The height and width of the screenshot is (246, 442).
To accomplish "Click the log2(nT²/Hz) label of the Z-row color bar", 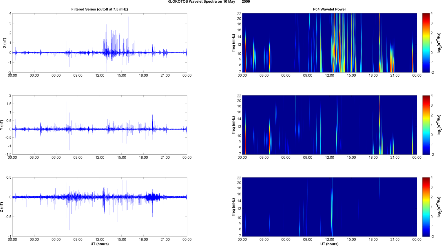I will point(439,207).
